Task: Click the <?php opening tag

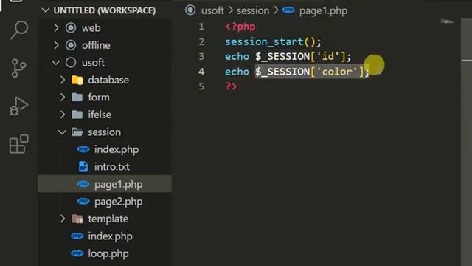Action: 240,27
